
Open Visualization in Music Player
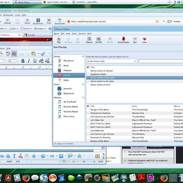coord(124,40)
